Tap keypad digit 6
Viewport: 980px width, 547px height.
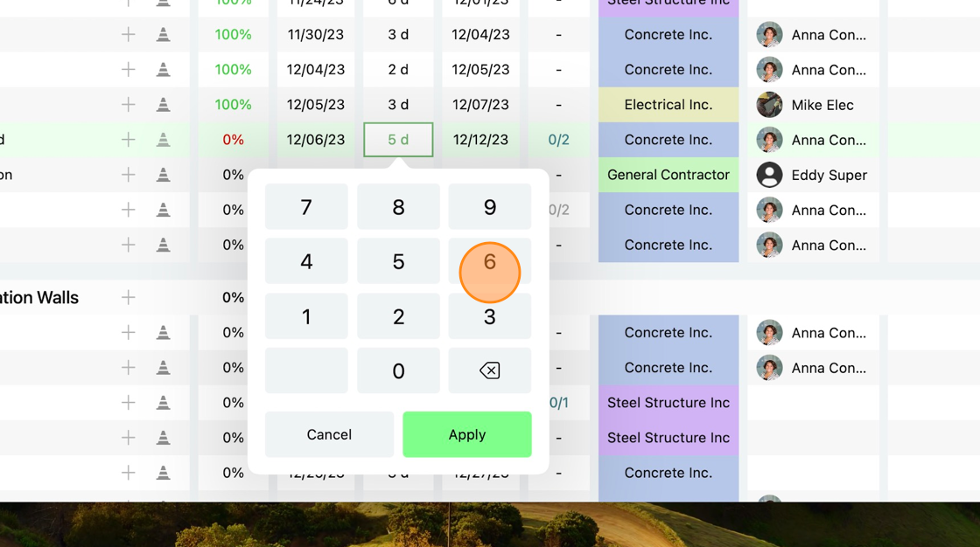(x=489, y=261)
